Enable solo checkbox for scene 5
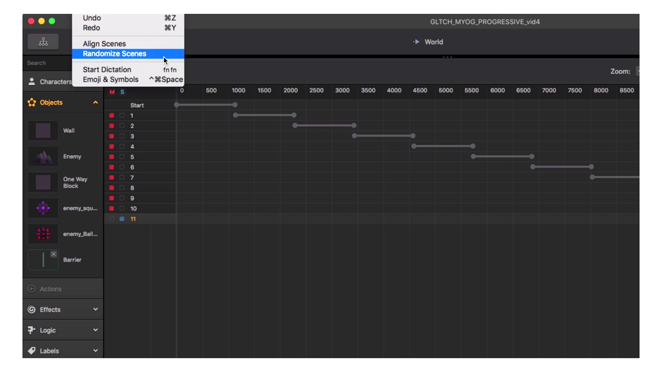 [122, 157]
